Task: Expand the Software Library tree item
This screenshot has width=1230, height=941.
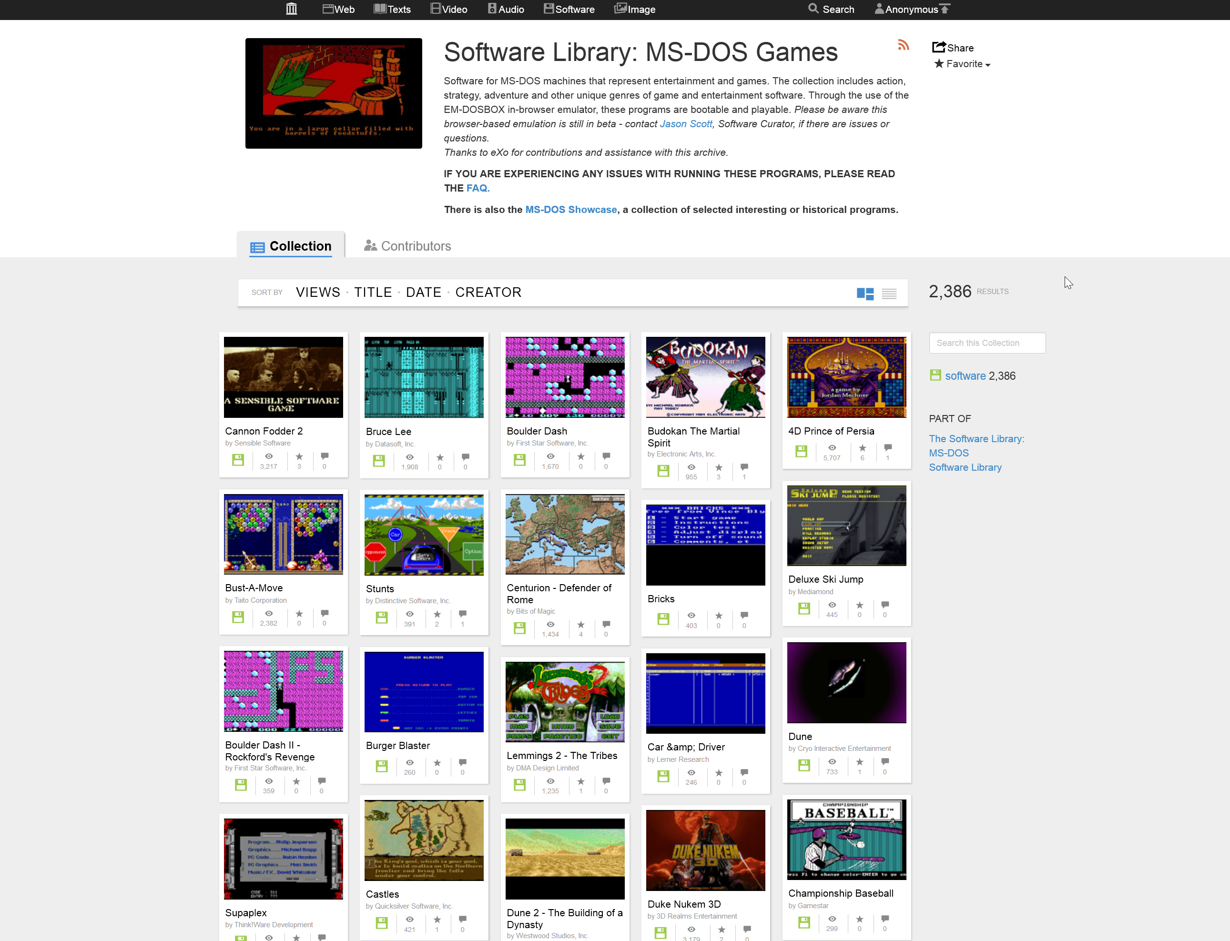Action: tap(965, 466)
